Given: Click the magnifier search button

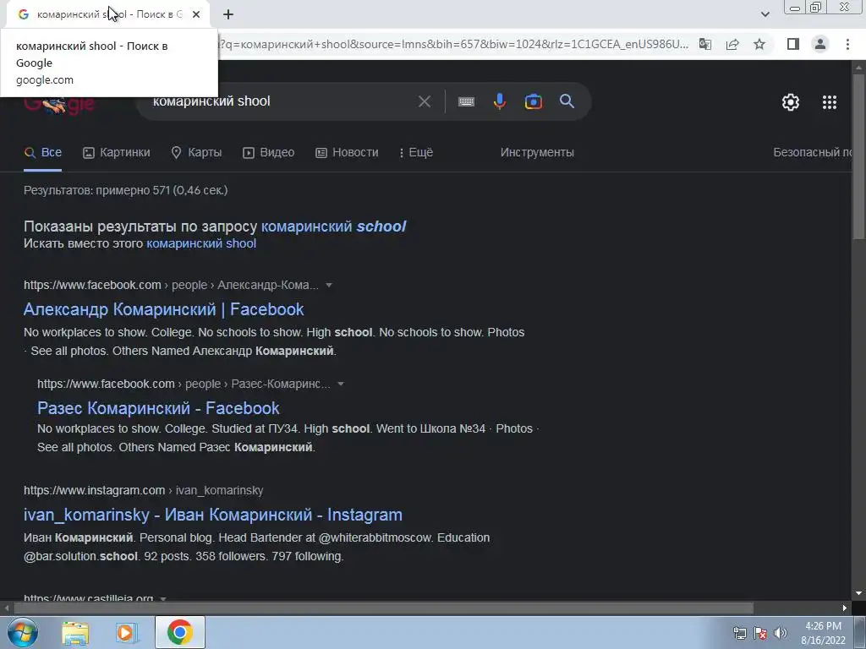Looking at the screenshot, I should point(567,101).
